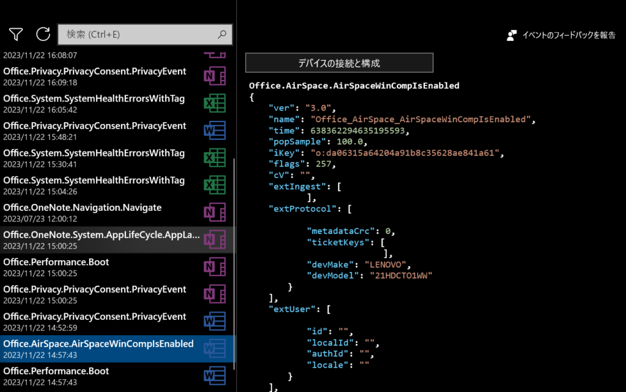Click the Word icon on the 14:52:59 event

(215, 321)
